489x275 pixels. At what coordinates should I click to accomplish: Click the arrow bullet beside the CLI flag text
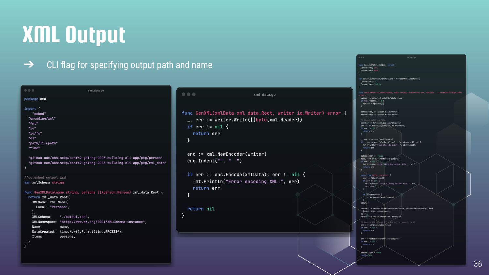pyautogui.click(x=29, y=65)
